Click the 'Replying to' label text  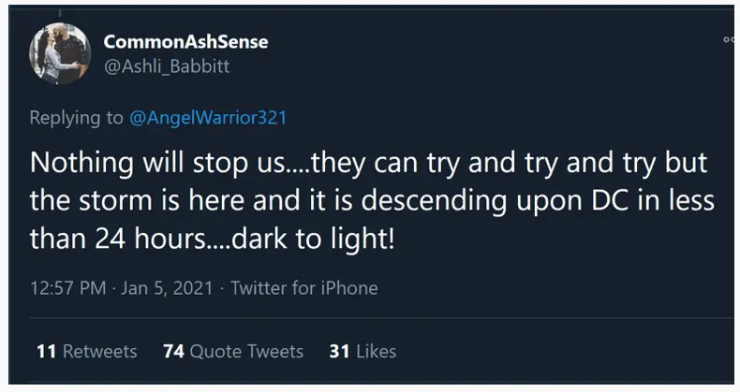tap(77, 118)
